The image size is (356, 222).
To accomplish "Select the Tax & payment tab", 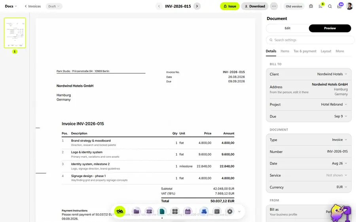I will click(305, 51).
